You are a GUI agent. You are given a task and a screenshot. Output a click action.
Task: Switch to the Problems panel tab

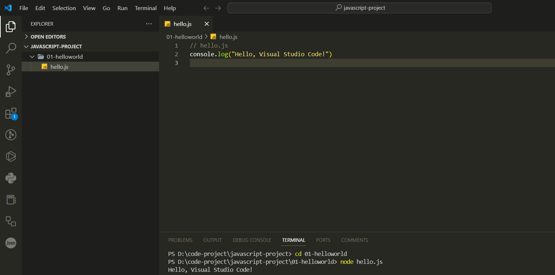[180, 240]
